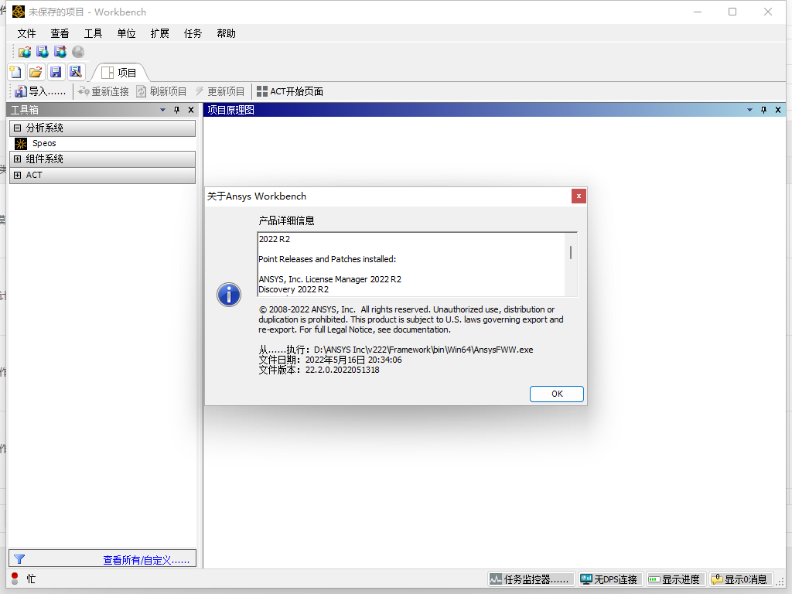Open the ACT开始页面 start page

pyautogui.click(x=290, y=91)
